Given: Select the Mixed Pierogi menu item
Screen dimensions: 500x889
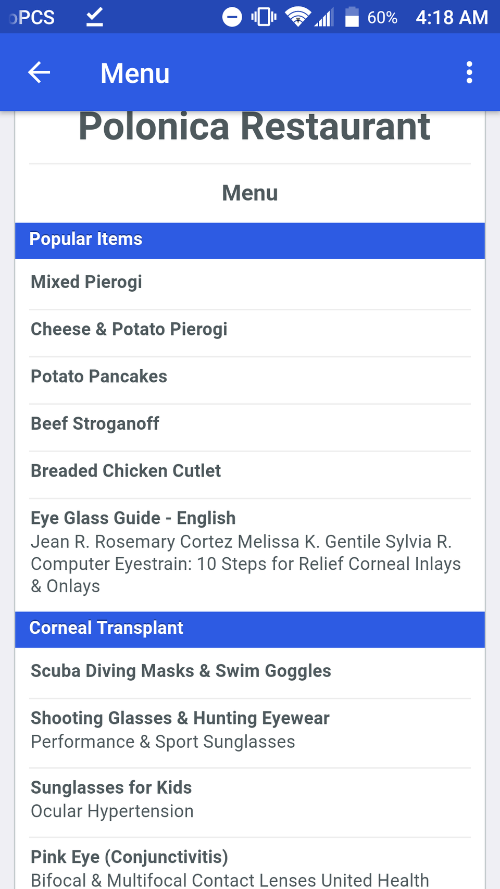Looking at the screenshot, I should pos(86,282).
